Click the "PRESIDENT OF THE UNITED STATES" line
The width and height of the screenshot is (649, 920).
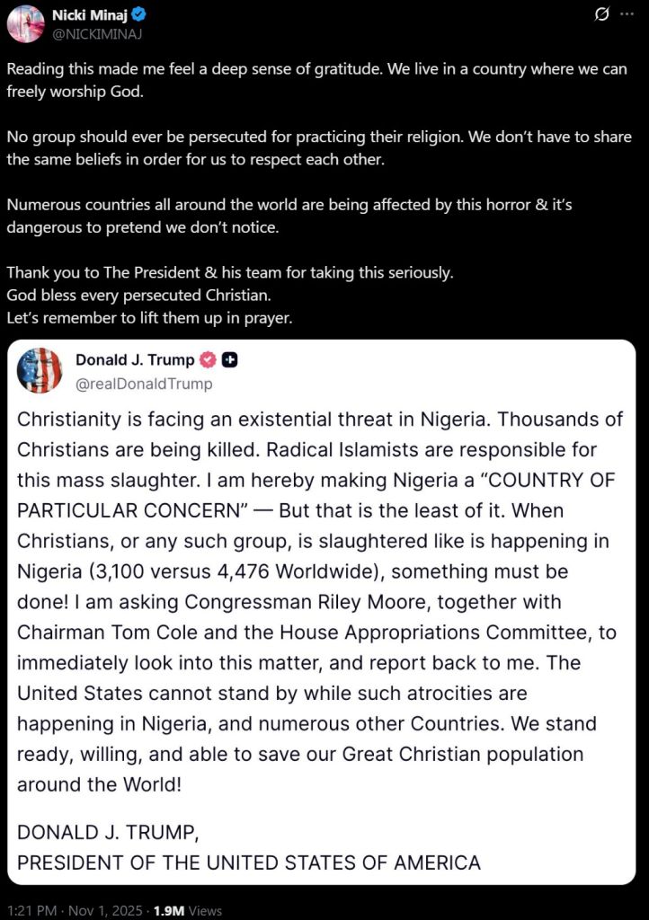249,862
